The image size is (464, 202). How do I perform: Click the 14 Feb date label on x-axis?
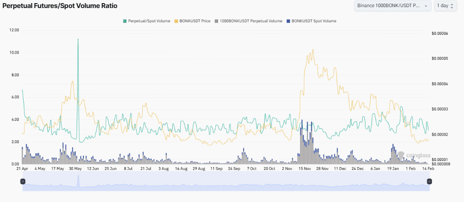pos(428,169)
